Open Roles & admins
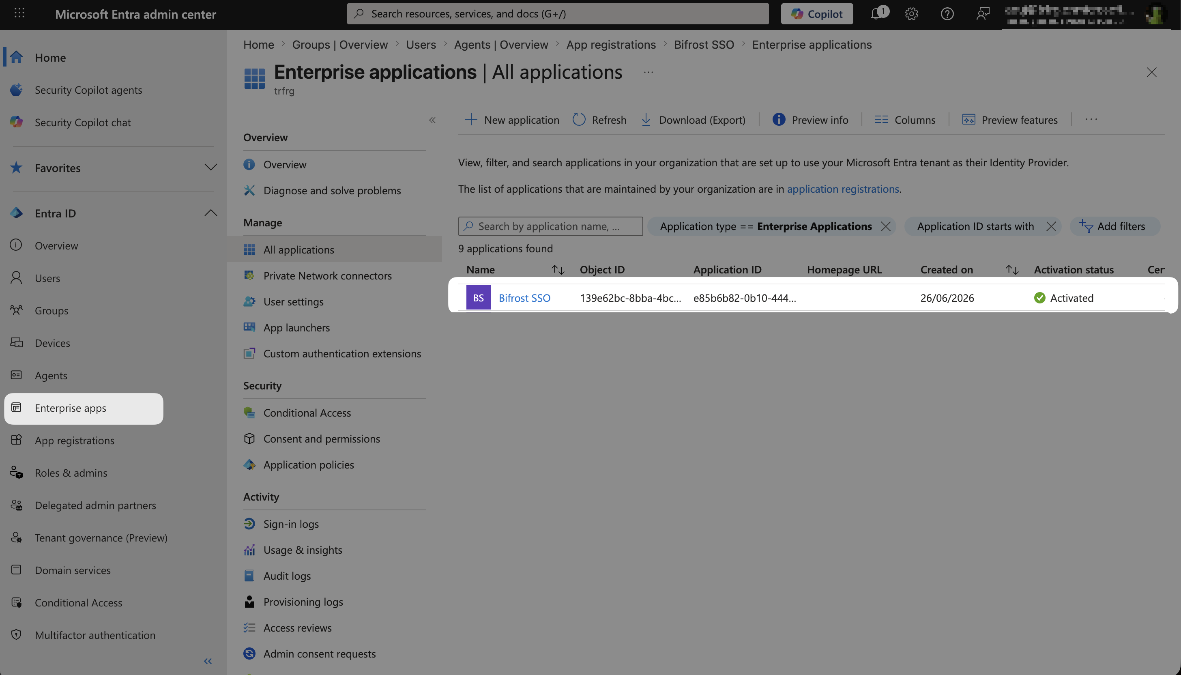Image resolution: width=1181 pixels, height=675 pixels. [71, 473]
